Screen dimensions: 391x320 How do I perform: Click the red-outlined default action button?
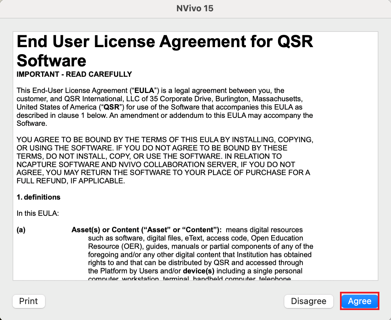click(360, 301)
